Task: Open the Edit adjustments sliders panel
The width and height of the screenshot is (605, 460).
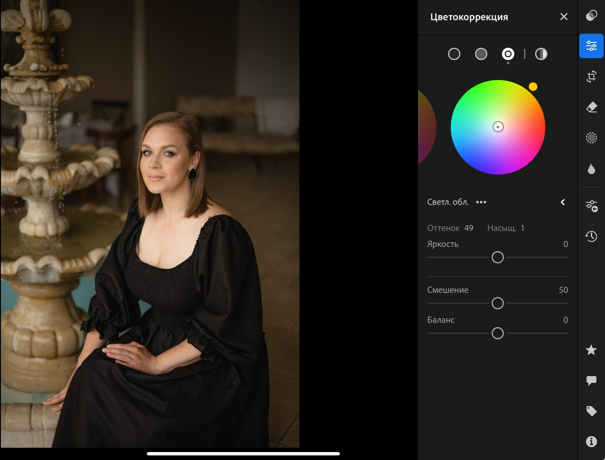Action: click(591, 46)
